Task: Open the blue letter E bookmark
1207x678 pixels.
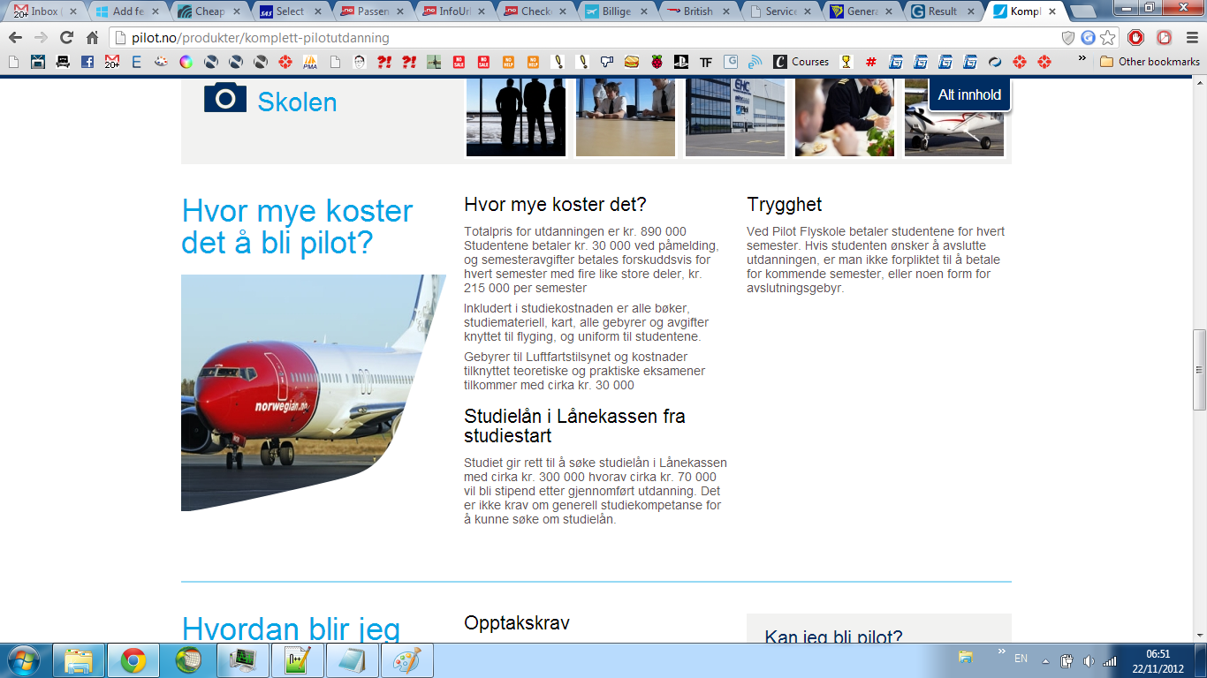Action: 136,62
